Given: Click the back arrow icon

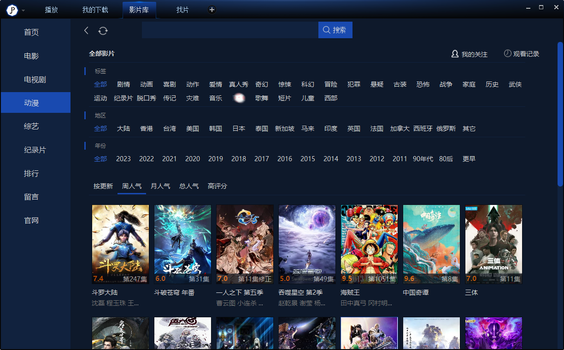Looking at the screenshot, I should [x=86, y=30].
